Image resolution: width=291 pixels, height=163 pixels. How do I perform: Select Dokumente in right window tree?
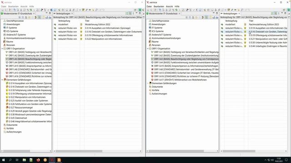pos(157,86)
